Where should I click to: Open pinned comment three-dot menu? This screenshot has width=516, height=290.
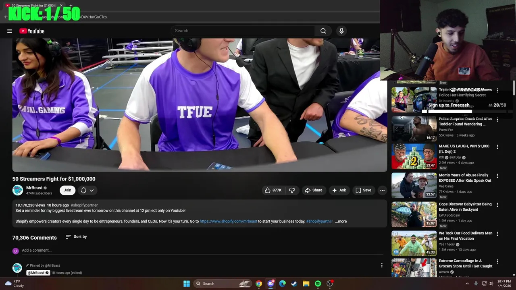pyautogui.click(x=382, y=265)
